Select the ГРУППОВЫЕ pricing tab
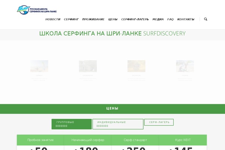Image resolution: width=225 pixels, height=150 pixels. pyautogui.click(x=72, y=124)
